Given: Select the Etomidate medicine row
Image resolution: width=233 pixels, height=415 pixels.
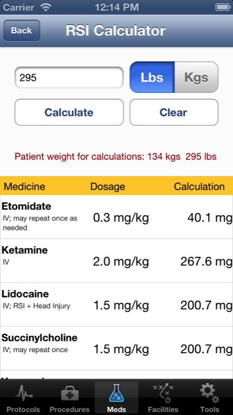Looking at the screenshot, I should pos(116,217).
